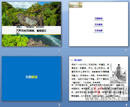Screen dimensions: 130x107
Task: Select slide 1 thumbnail with tropical coast
Action: click(x=31, y=24)
